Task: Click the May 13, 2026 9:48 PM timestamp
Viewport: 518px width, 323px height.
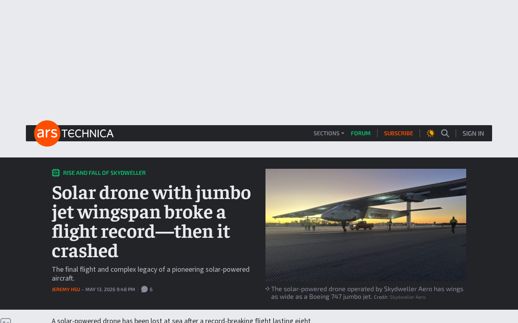Action: (110, 289)
